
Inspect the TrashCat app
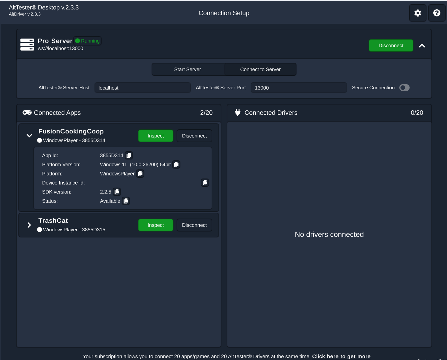pyautogui.click(x=156, y=225)
